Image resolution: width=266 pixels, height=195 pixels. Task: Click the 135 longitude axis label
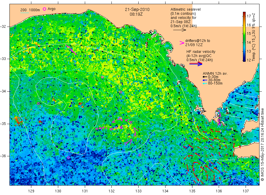pyautogui.click(x=192, y=191)
